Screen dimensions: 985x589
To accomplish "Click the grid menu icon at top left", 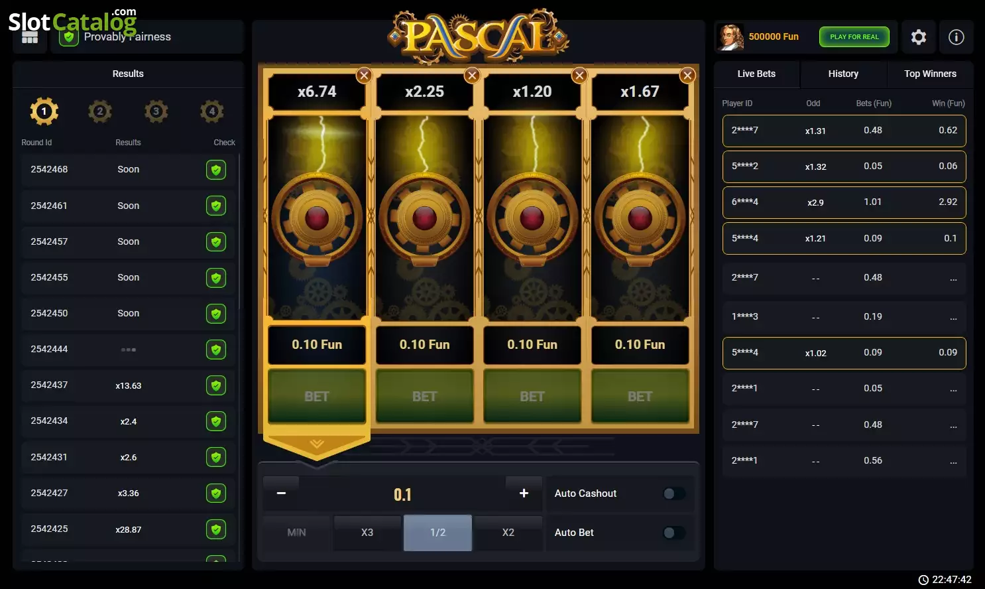I will [30, 38].
